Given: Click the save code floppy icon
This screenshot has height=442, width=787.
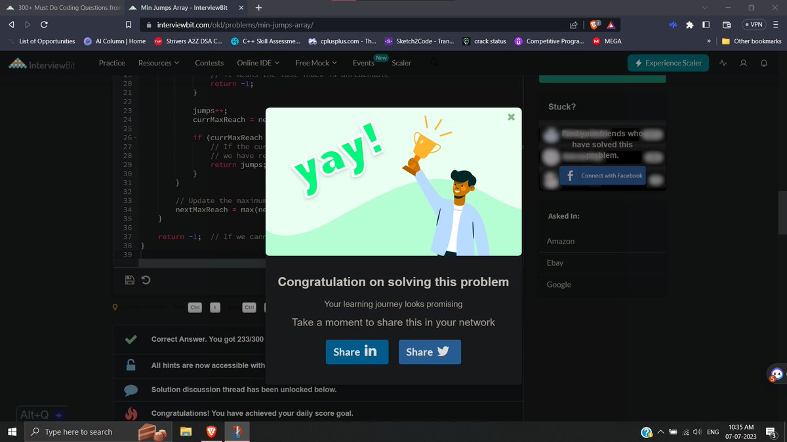Looking at the screenshot, I should (x=130, y=280).
